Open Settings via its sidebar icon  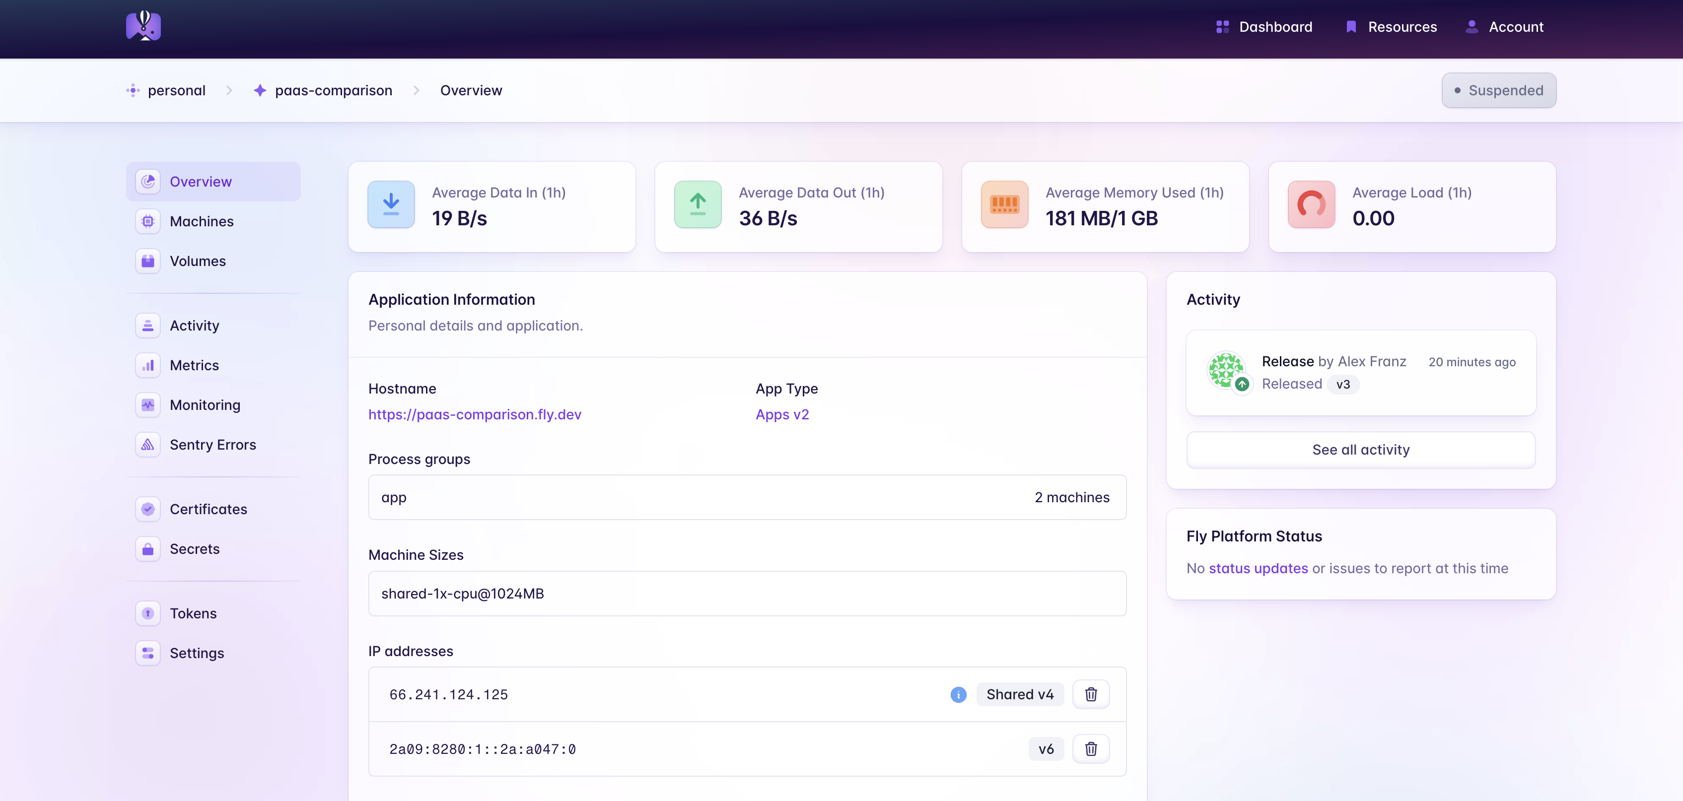coord(147,653)
